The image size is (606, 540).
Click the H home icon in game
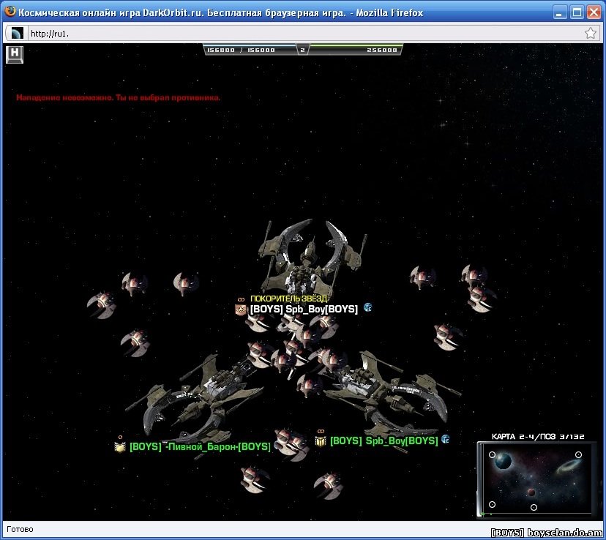pyautogui.click(x=15, y=54)
